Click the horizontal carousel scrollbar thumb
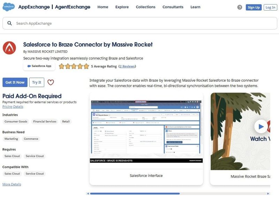Screen dimensions: 279x197 click(x=135, y=194)
